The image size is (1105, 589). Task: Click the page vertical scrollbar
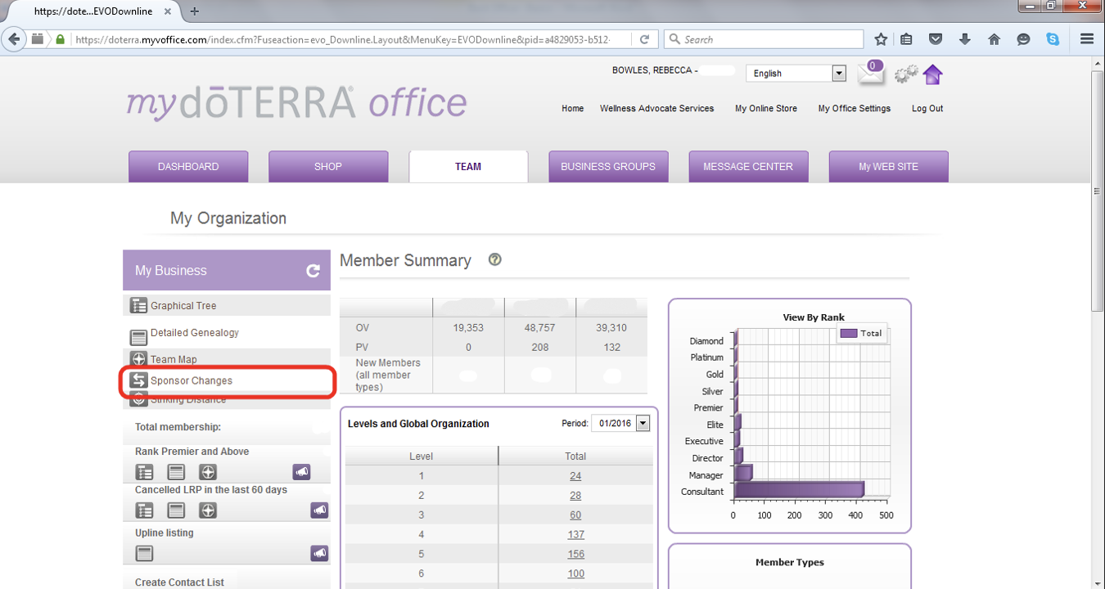(1098, 191)
